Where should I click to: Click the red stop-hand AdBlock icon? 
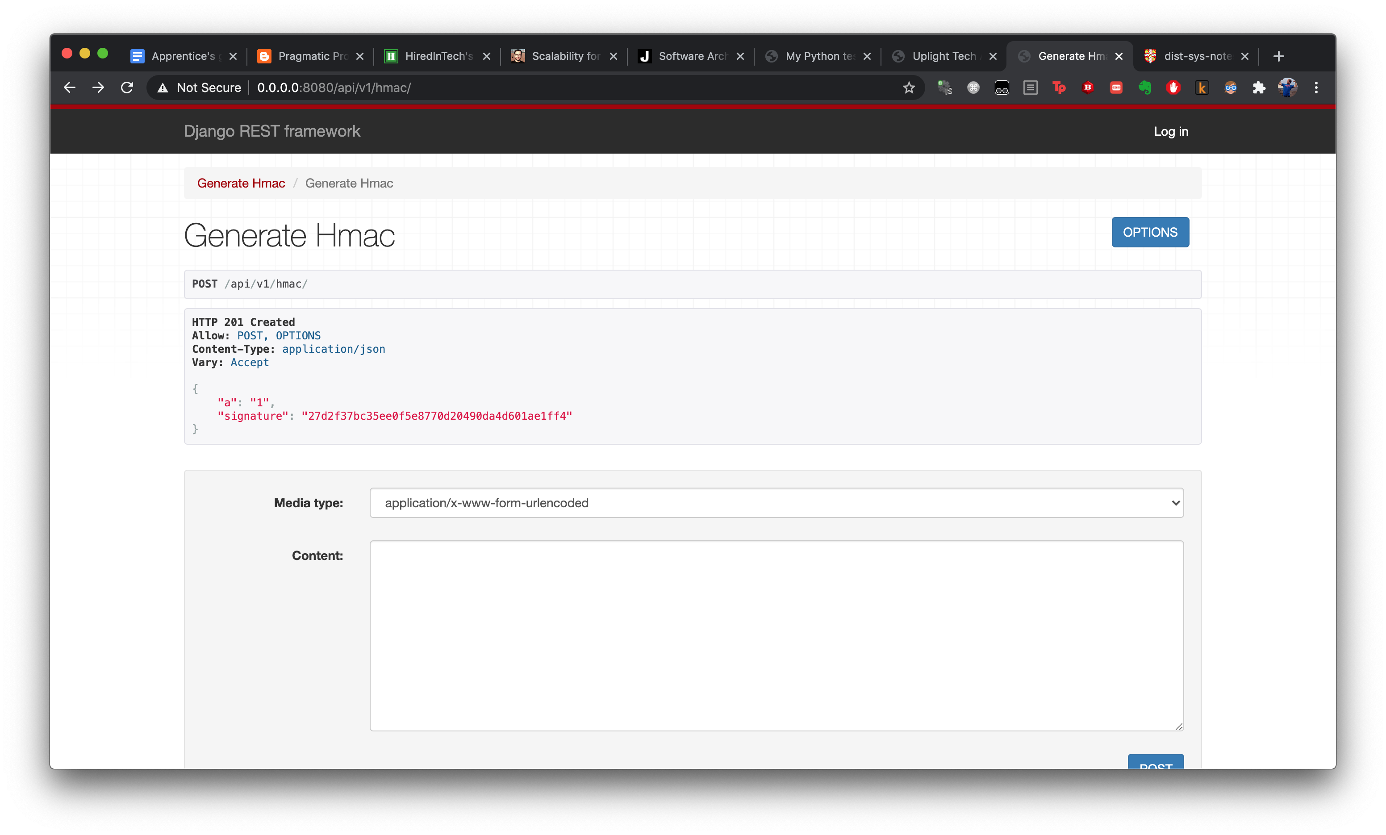[1173, 88]
